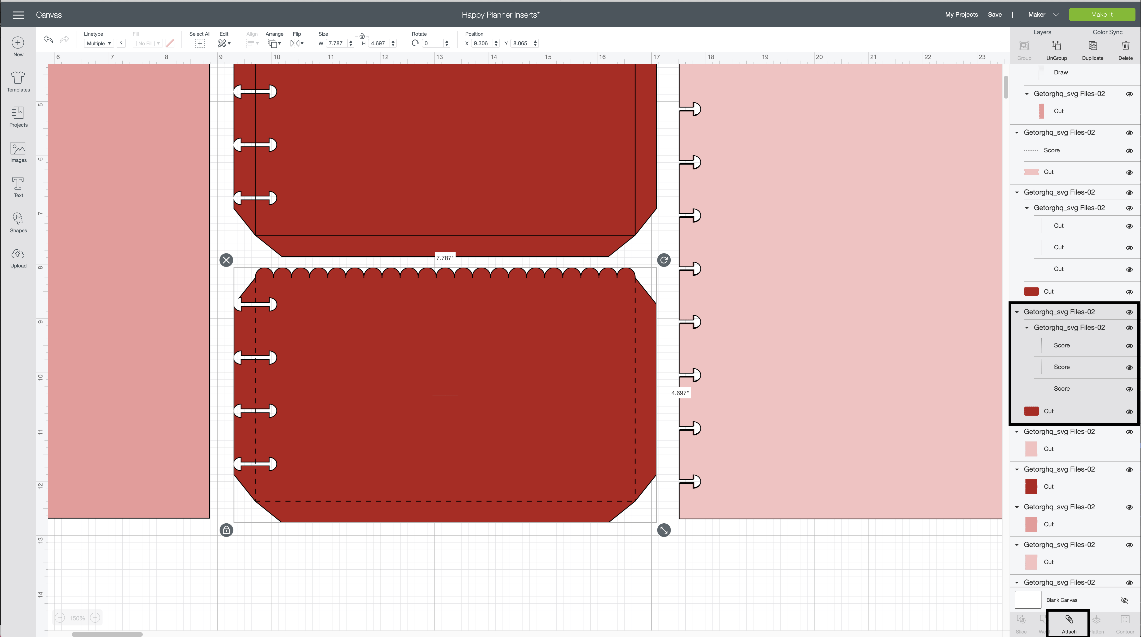Open the Templates panel
The height and width of the screenshot is (637, 1141).
pyautogui.click(x=18, y=81)
